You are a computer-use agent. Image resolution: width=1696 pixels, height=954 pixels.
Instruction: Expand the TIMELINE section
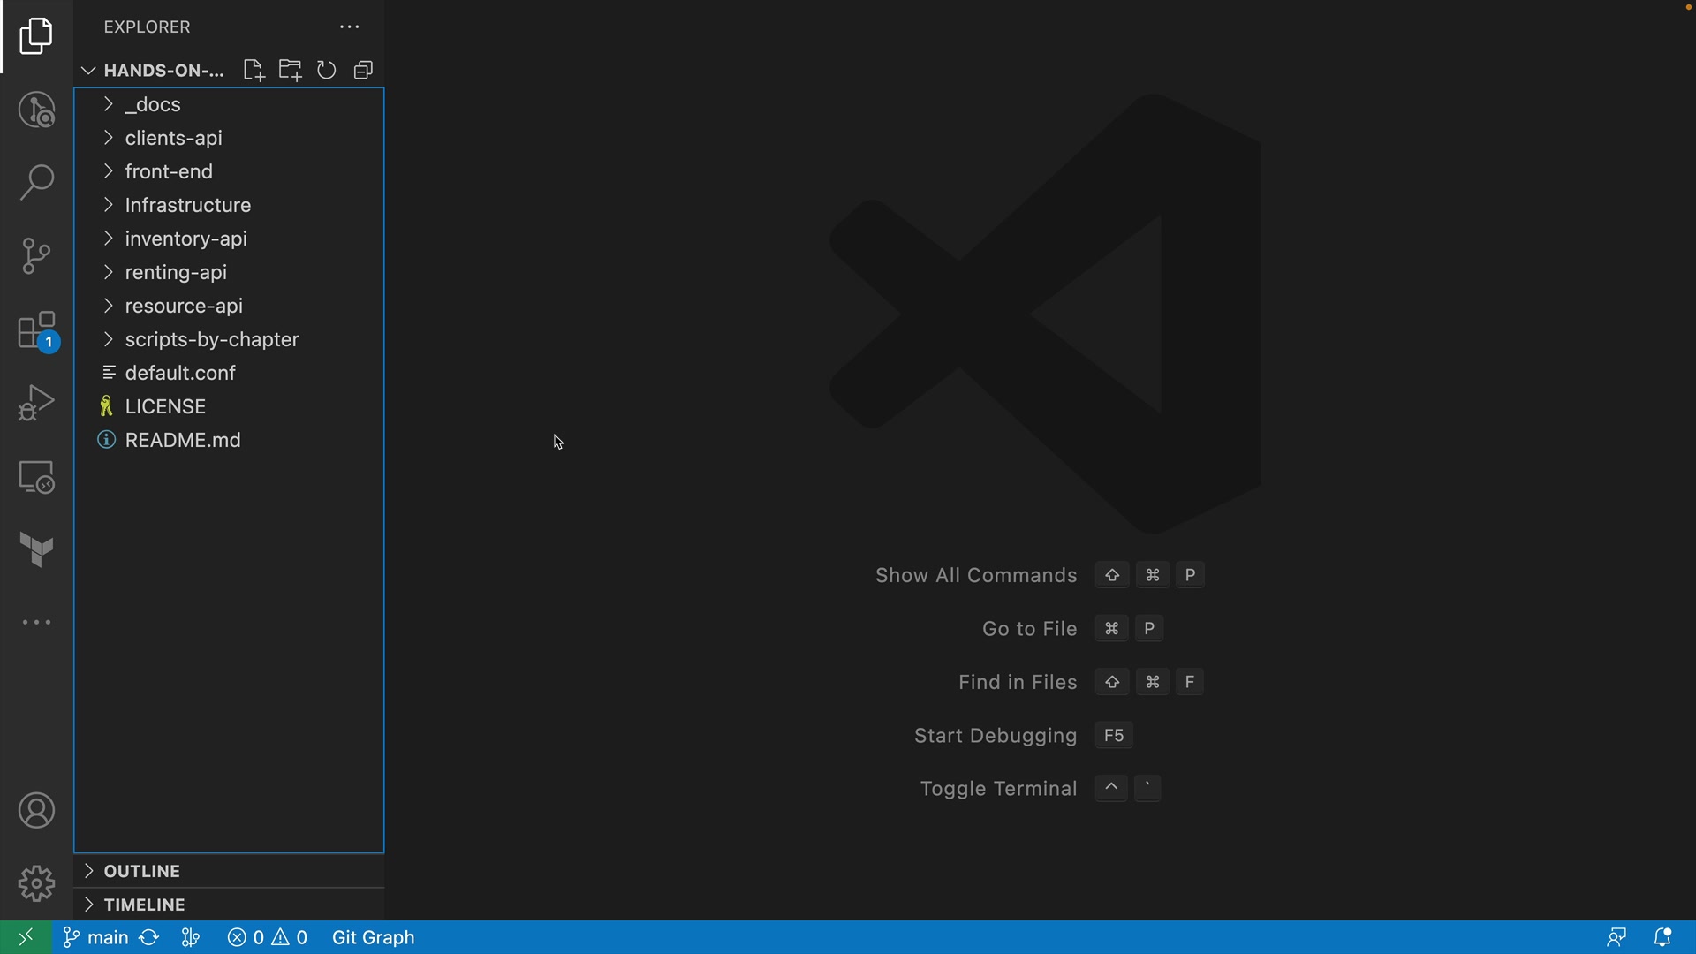click(x=144, y=905)
